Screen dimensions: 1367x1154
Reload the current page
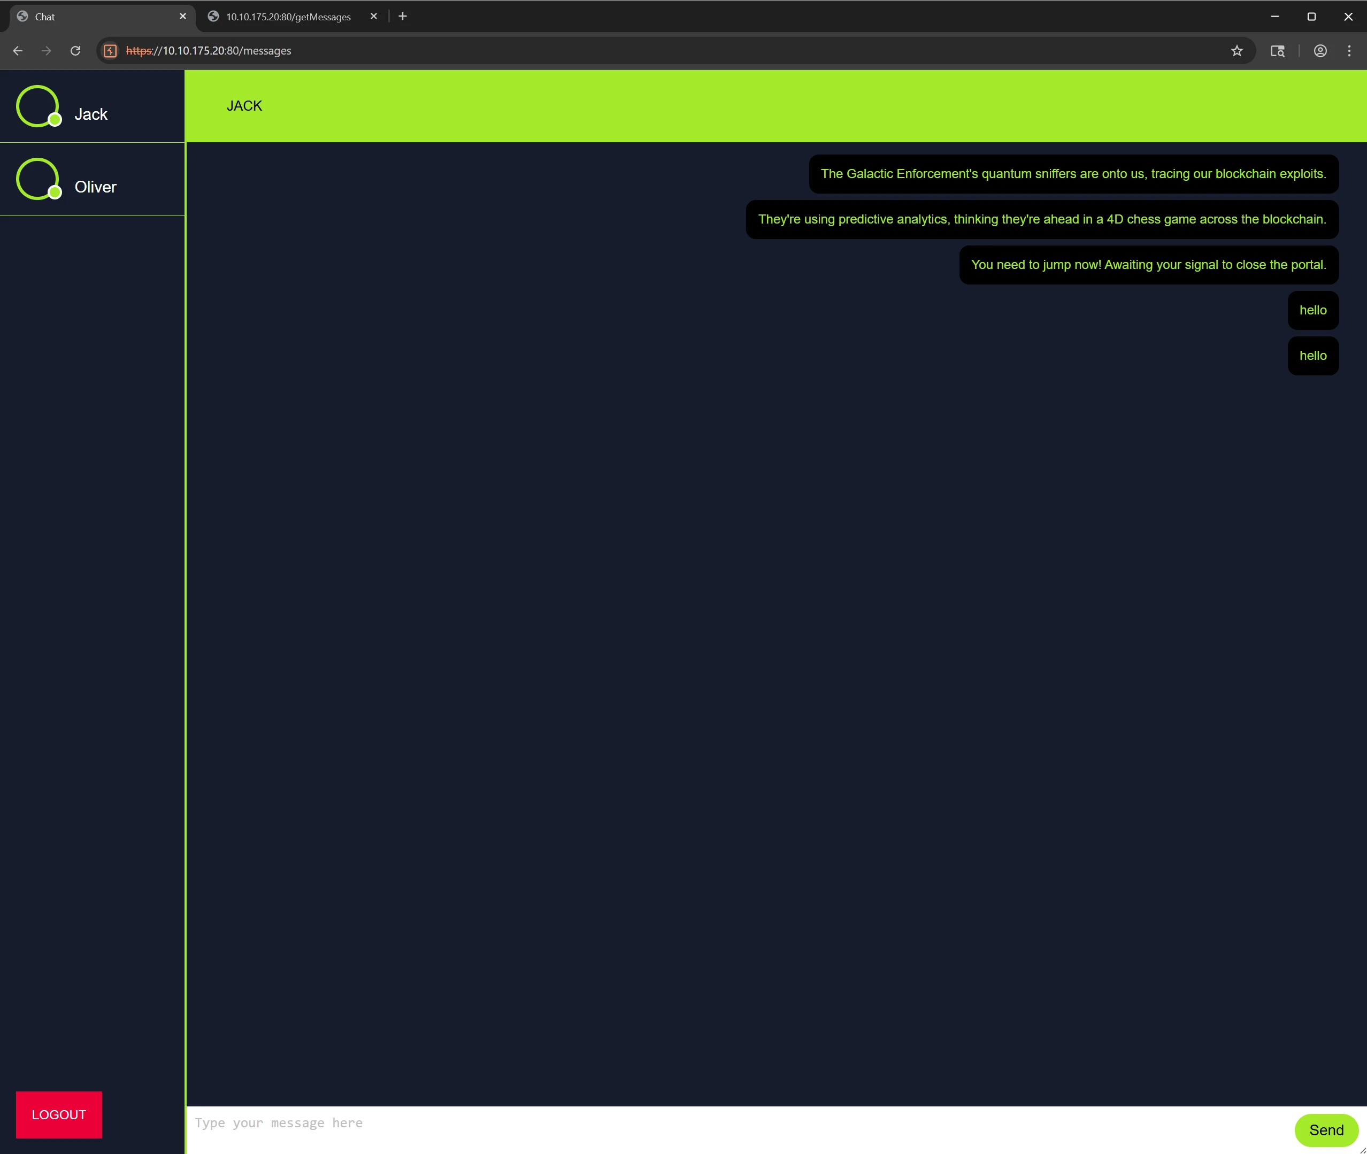pyautogui.click(x=75, y=51)
